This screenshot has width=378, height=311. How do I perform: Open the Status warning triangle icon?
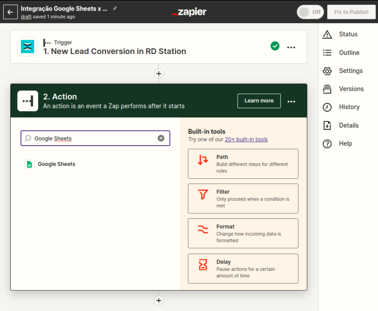327,34
